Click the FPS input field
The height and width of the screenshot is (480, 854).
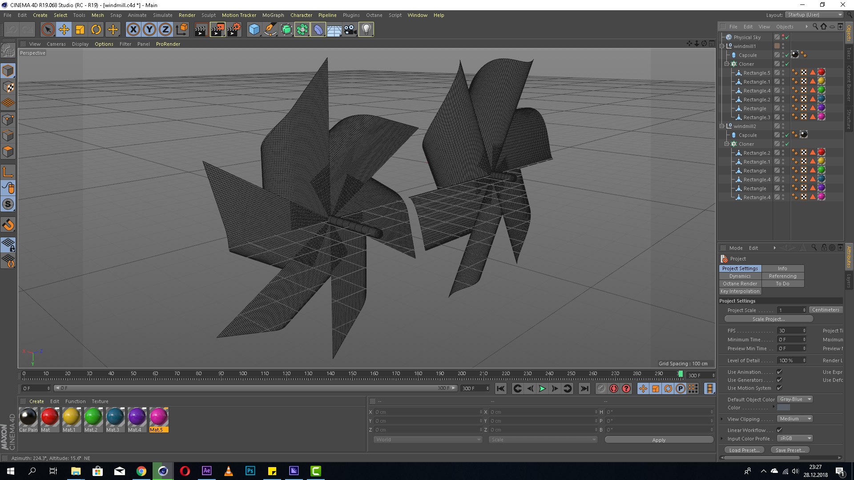[x=790, y=331]
